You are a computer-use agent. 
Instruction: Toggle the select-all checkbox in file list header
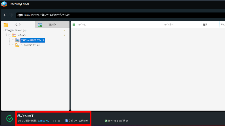click(x=74, y=25)
